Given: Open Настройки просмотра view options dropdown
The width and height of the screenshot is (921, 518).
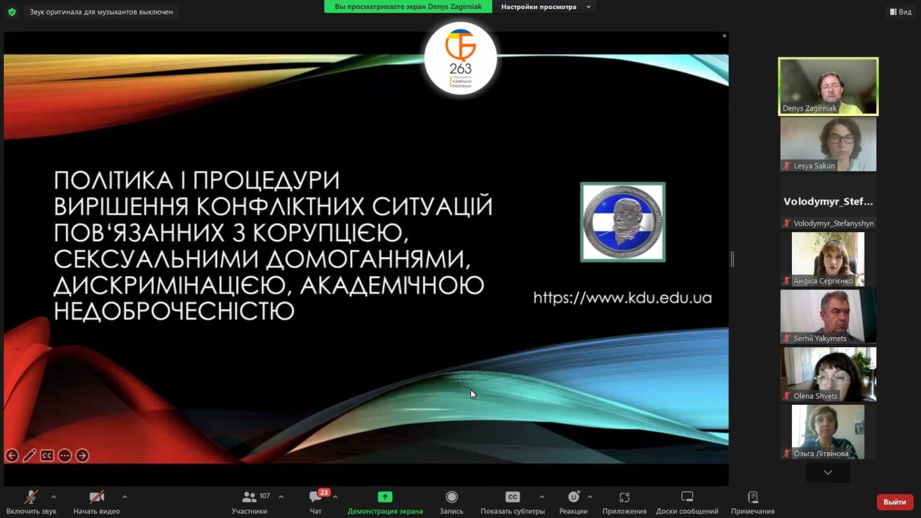Looking at the screenshot, I should pyautogui.click(x=546, y=7).
